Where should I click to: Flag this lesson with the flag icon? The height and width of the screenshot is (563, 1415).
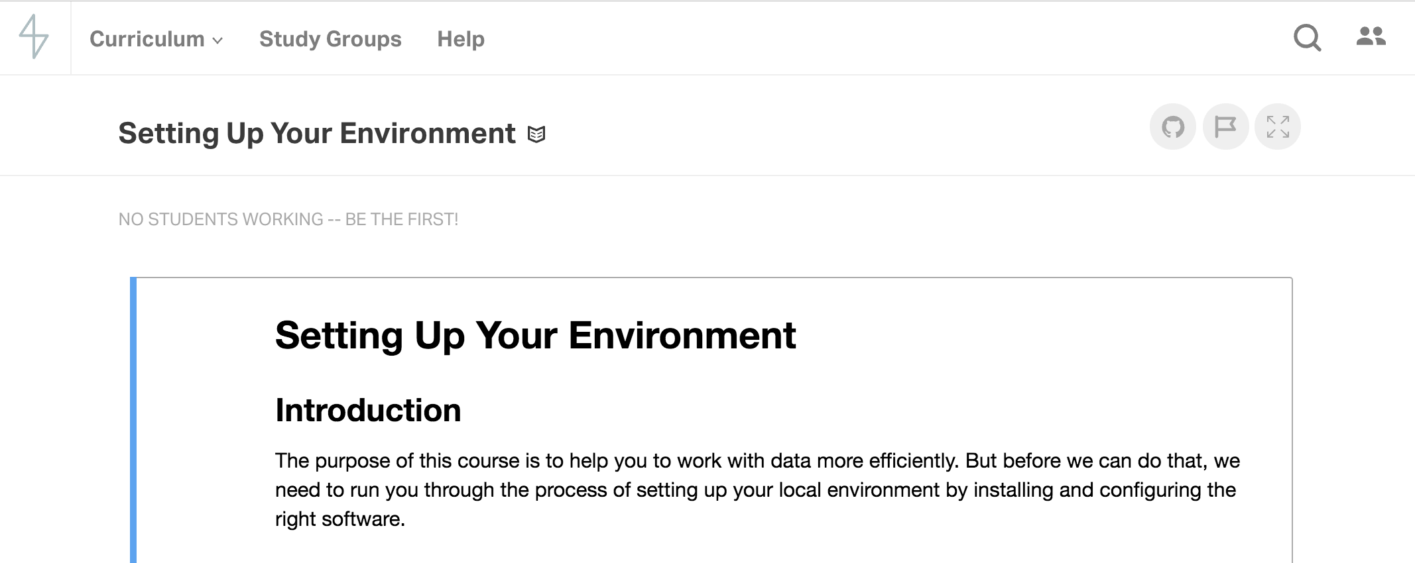coord(1225,127)
